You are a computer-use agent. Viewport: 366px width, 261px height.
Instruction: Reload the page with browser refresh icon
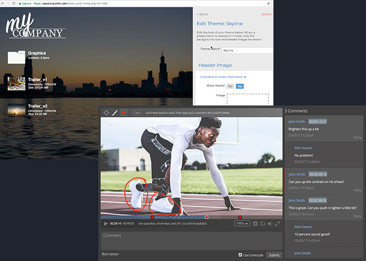coord(14,4)
